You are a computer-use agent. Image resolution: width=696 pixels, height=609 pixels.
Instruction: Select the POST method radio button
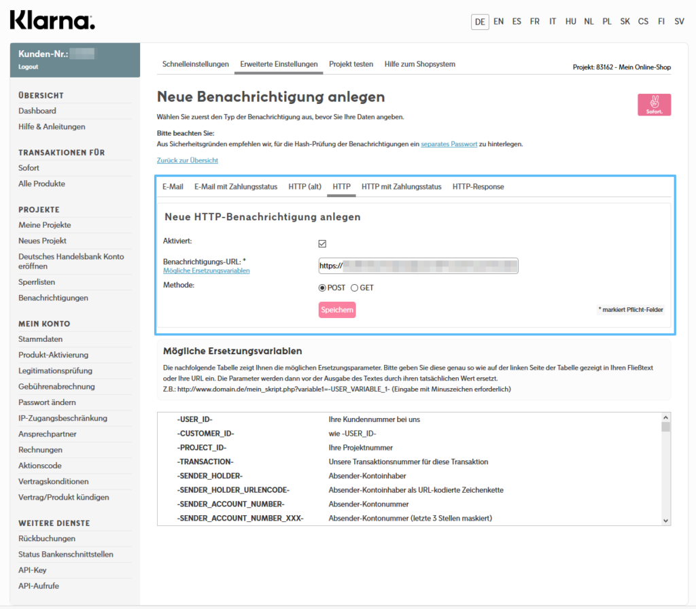[x=323, y=288]
